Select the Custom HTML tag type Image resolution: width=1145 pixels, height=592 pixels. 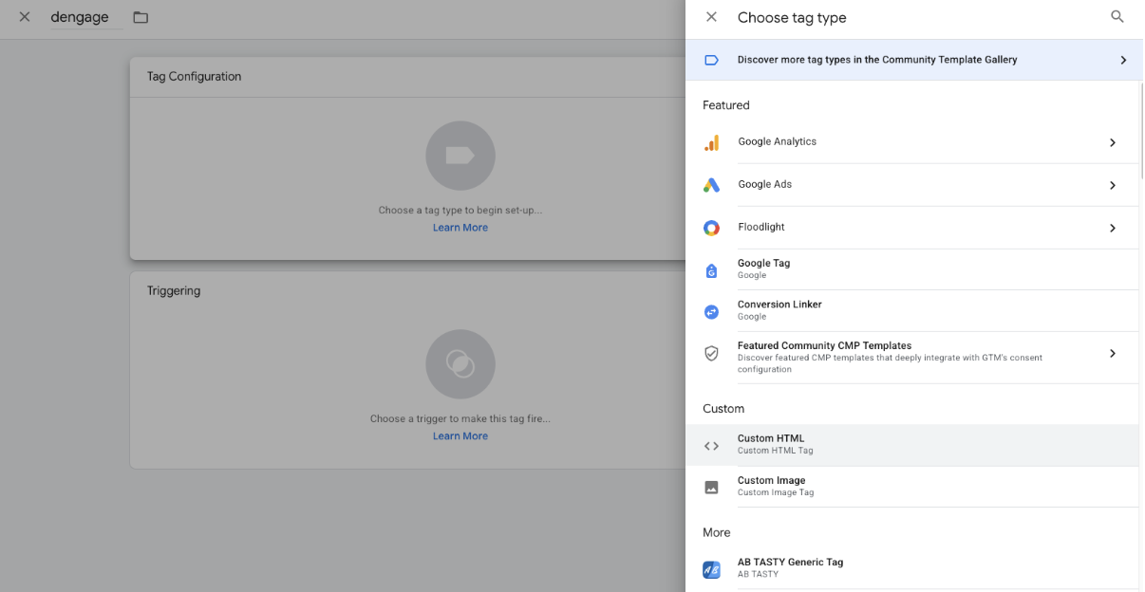[x=911, y=445]
